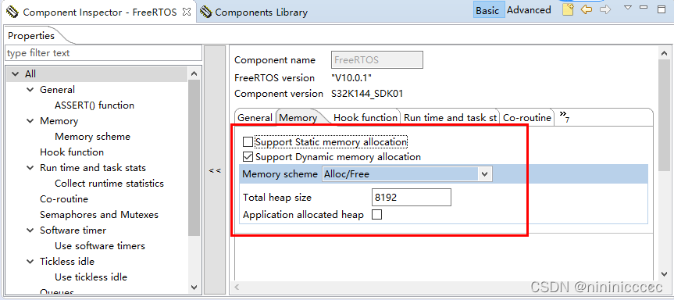Uncheck Support Dynamic memory allocation
Screen dimensions: 674x300
[x=248, y=156]
